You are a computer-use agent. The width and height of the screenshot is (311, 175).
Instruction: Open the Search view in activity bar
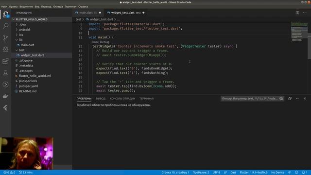pos(5,26)
